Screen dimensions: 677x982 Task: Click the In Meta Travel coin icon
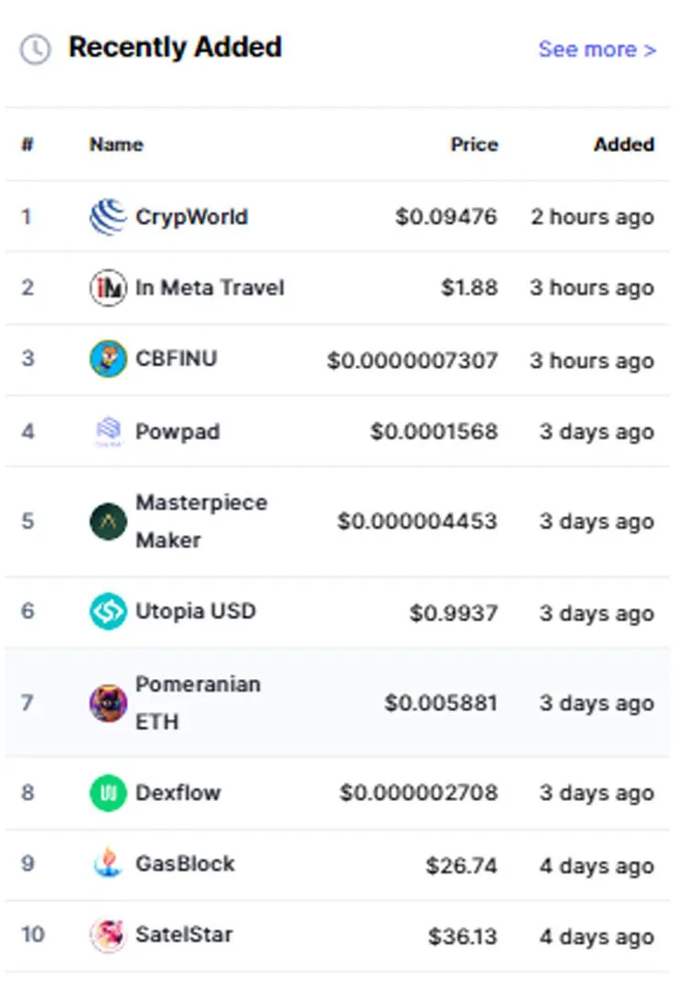point(108,287)
